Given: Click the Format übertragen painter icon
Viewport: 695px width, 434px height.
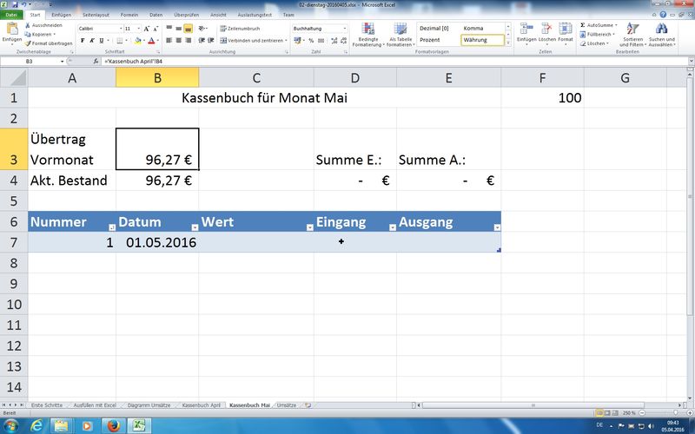Looking at the screenshot, I should coord(28,43).
